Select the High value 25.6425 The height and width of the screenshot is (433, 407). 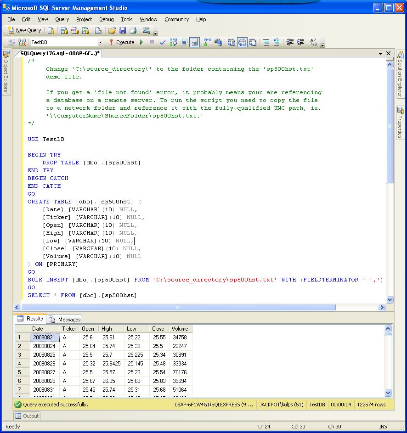(x=111, y=363)
